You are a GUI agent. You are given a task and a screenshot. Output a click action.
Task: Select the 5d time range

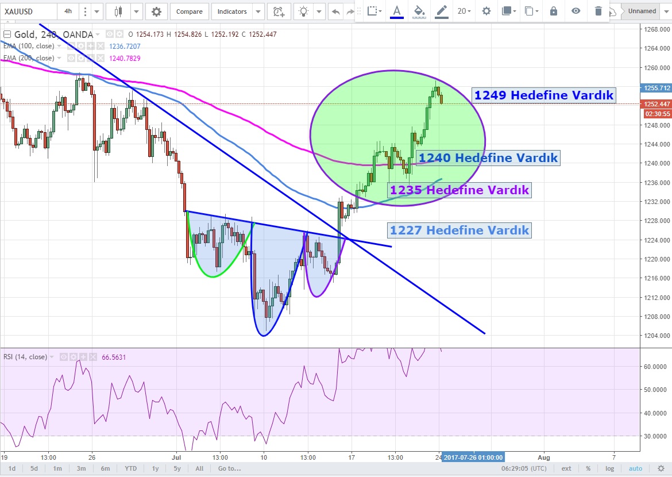click(34, 468)
